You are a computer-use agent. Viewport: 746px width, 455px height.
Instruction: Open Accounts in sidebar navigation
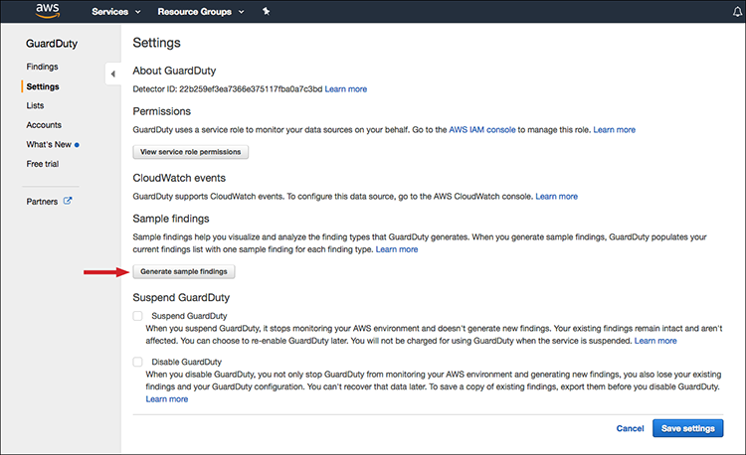[44, 125]
